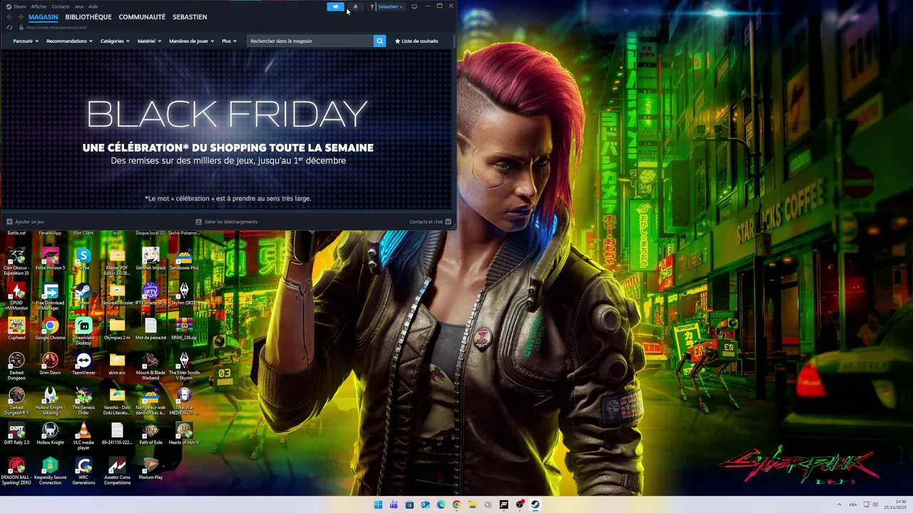The height and width of the screenshot is (513, 913).
Task: Open Microsoft Edge from the taskbar
Action: click(441, 504)
